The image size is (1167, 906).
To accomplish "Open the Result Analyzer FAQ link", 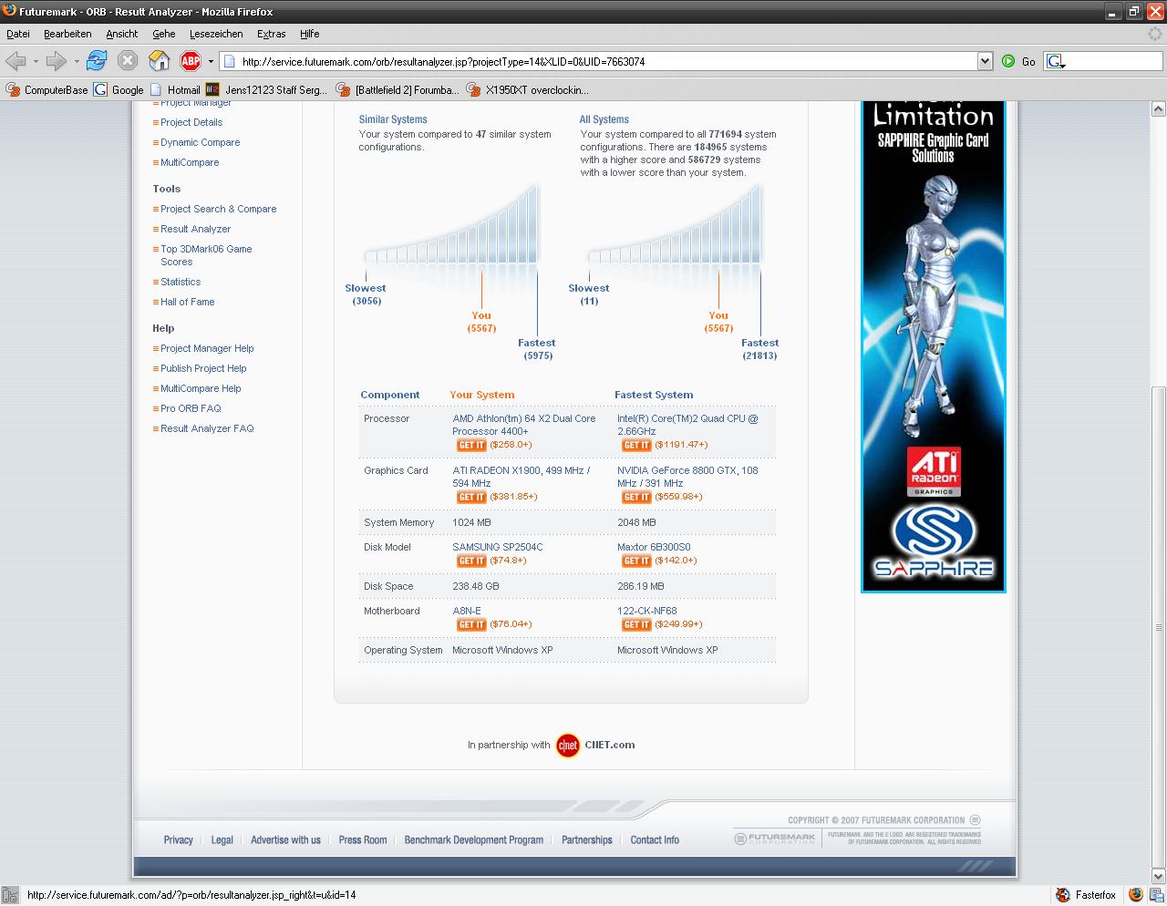I will coord(207,428).
